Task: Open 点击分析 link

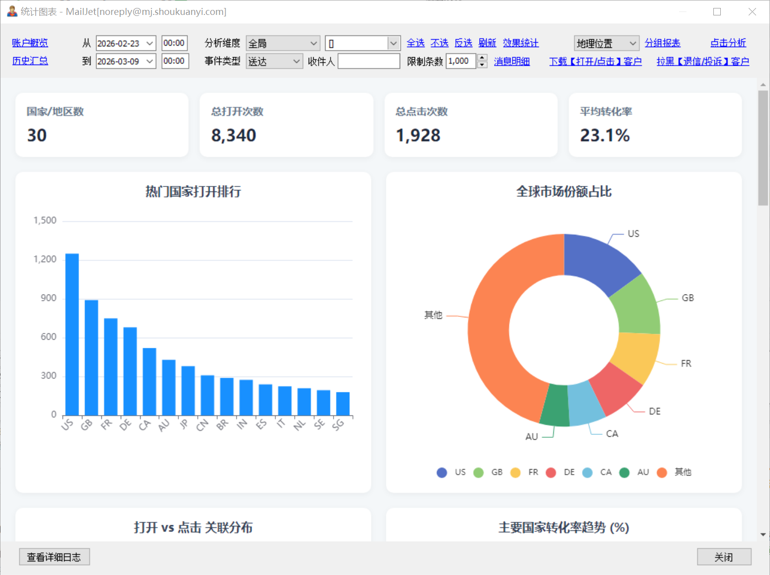Action: [728, 43]
